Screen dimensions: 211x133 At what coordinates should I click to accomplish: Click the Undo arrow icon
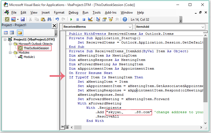pos(57,19)
